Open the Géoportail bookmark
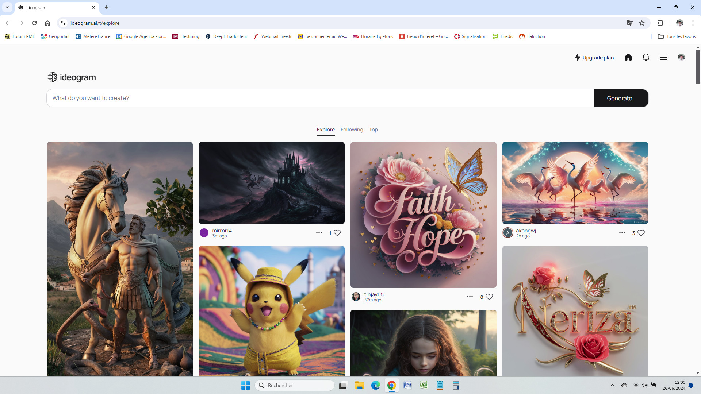Image resolution: width=701 pixels, height=394 pixels. pos(55,36)
